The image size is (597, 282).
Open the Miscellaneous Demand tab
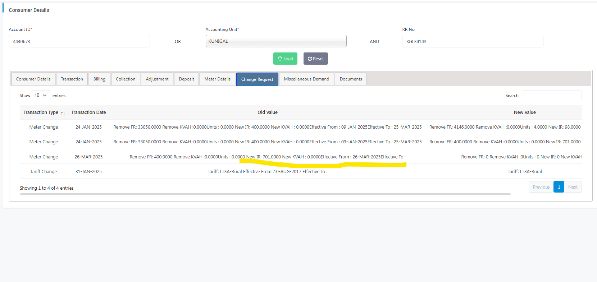point(306,79)
